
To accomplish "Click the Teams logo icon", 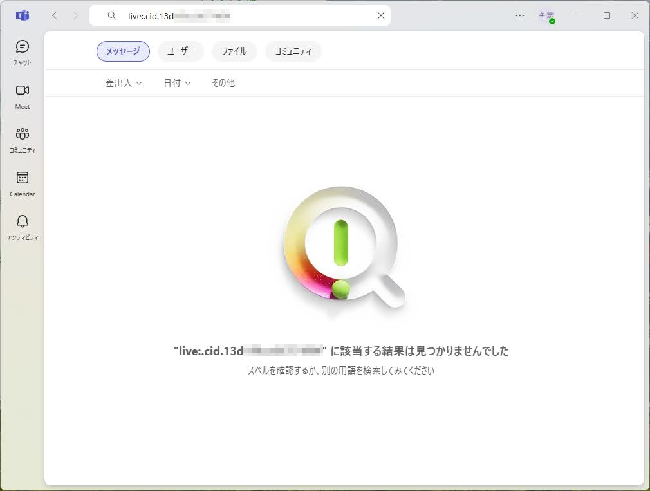I will coord(23,15).
